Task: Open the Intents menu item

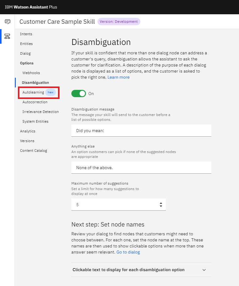Action: coord(26,34)
